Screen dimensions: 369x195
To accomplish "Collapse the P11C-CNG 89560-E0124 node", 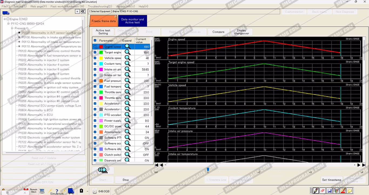I will pos(8,24).
